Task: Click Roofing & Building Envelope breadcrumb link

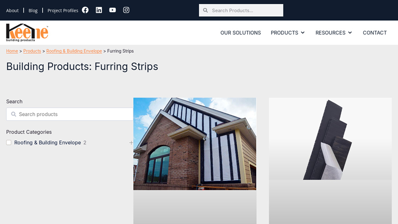Action: click(74, 51)
